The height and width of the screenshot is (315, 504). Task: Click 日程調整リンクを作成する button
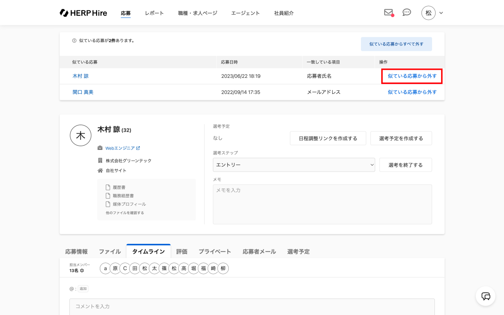328,138
